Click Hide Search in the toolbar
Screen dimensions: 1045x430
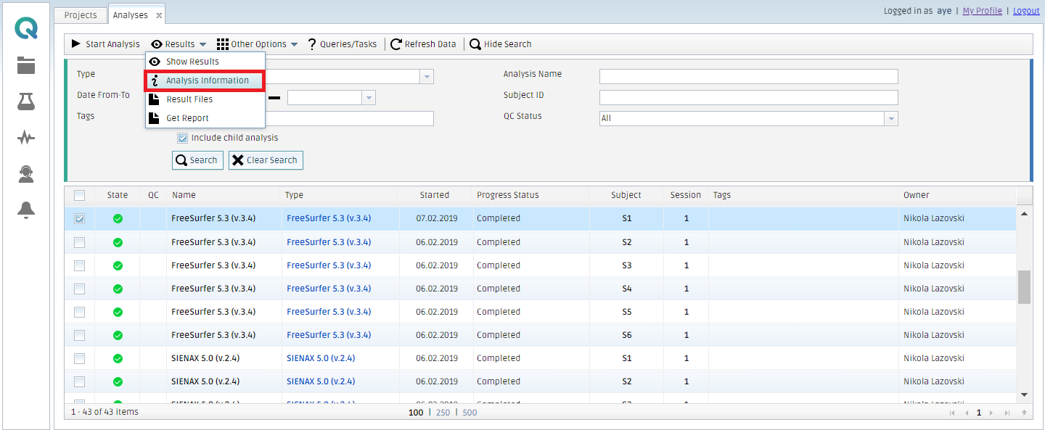[x=501, y=44]
